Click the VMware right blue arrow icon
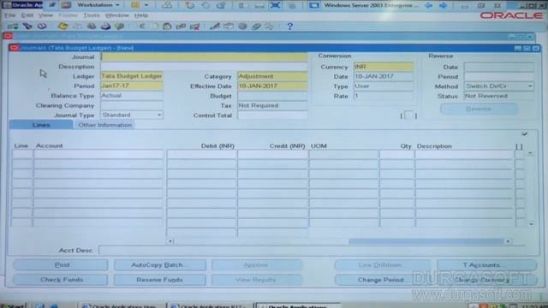The width and height of the screenshot is (548, 308). click(444, 5)
